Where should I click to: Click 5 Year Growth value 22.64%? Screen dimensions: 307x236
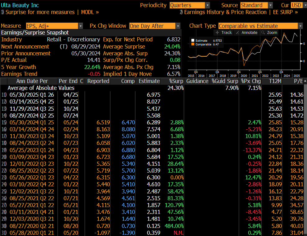pos(92,67)
